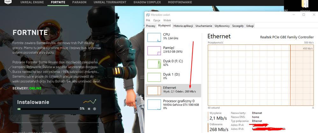Screen dimensions: 318x133
Task: Go to the Shadow Complex tab
Action: point(147,3)
